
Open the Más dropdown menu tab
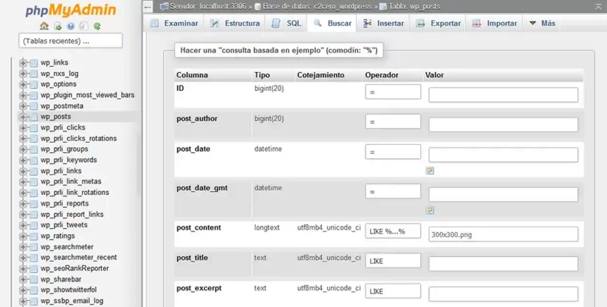tap(542, 23)
